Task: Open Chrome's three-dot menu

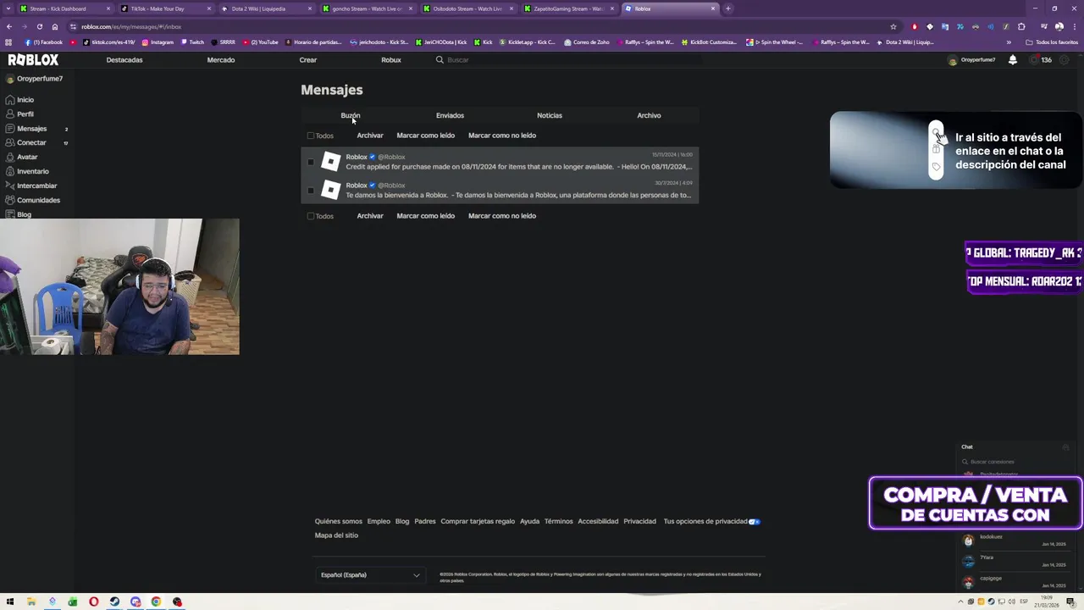Action: pos(1074,26)
